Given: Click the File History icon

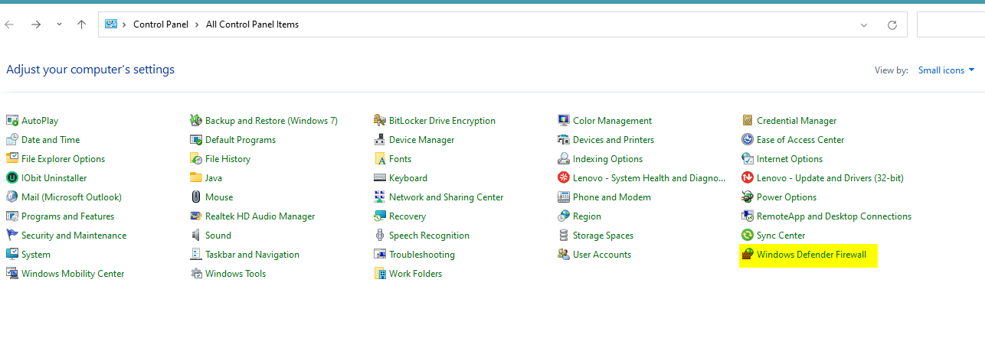Looking at the screenshot, I should 196,158.
